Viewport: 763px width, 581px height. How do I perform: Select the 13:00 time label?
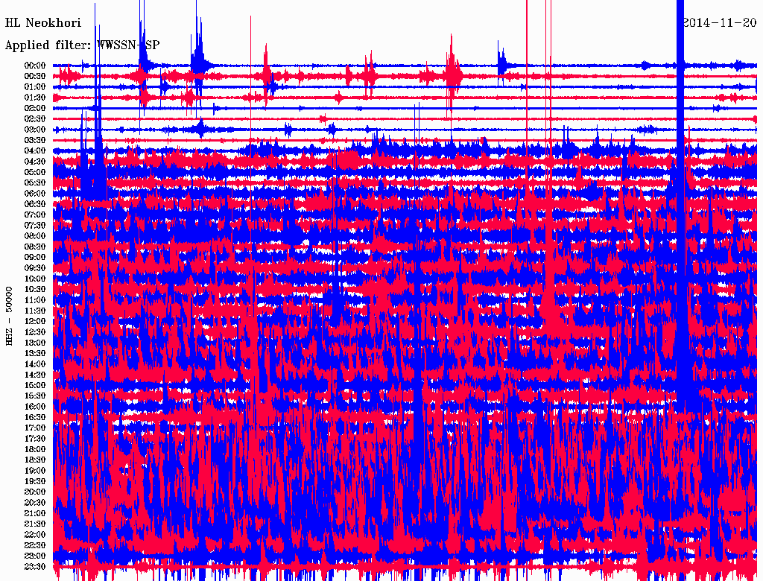(x=34, y=343)
